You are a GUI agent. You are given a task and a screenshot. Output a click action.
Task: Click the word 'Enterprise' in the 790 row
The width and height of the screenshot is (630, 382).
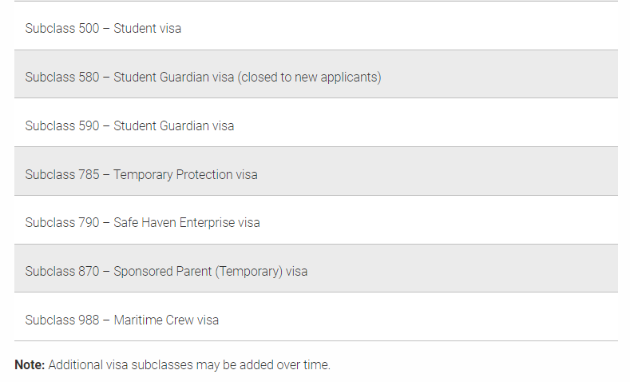tap(208, 223)
